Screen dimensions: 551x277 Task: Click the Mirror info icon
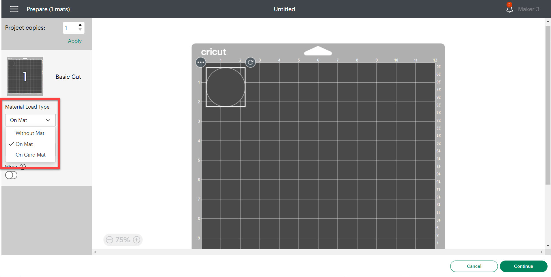(23, 167)
